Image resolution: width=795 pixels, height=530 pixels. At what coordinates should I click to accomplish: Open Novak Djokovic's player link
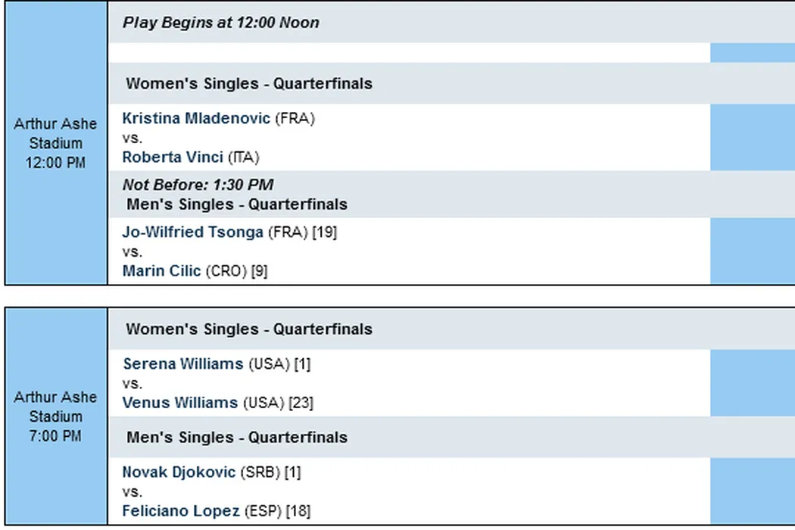point(179,472)
